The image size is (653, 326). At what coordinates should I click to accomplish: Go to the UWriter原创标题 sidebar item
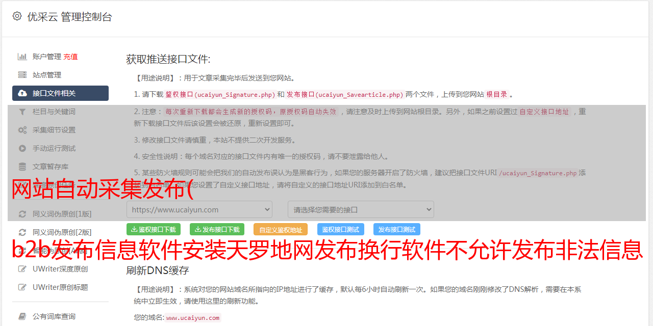coord(60,287)
